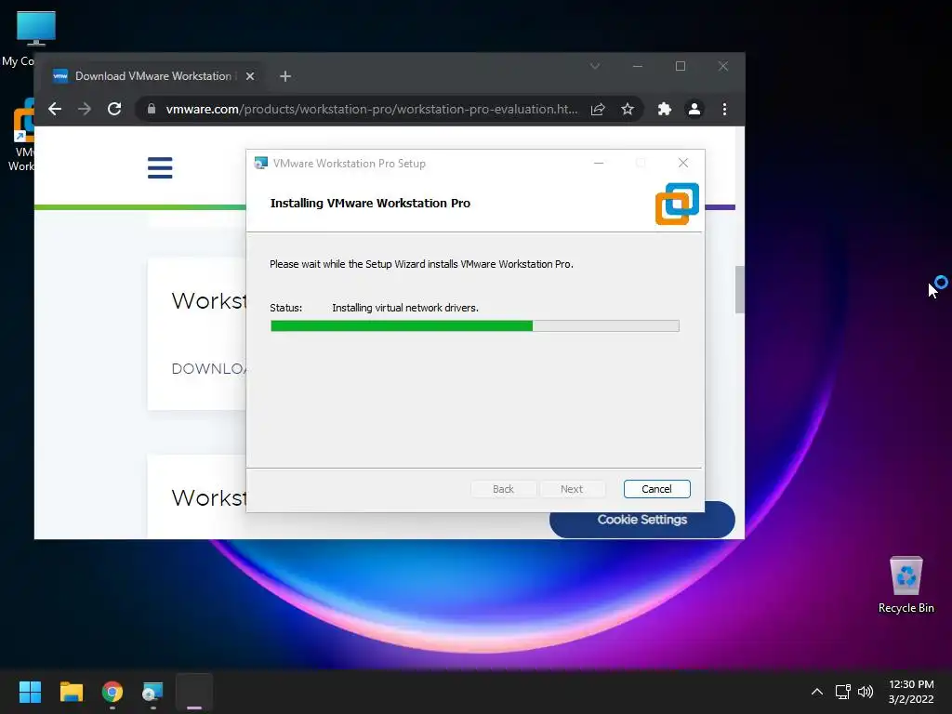
Task: Share this page icon in address bar
Action: click(598, 109)
